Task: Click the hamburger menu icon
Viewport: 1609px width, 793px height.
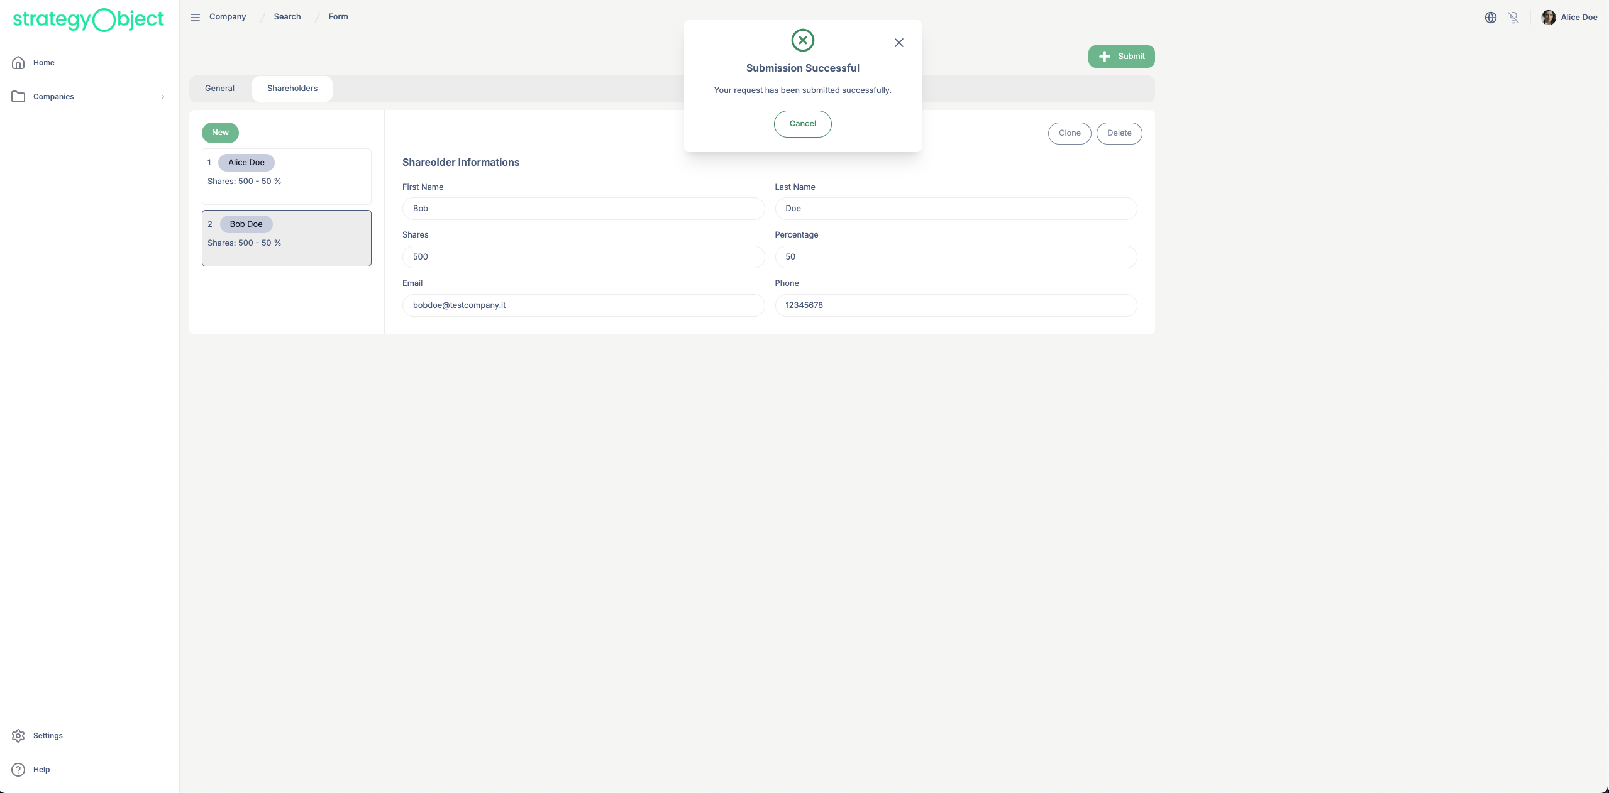Action: (196, 18)
